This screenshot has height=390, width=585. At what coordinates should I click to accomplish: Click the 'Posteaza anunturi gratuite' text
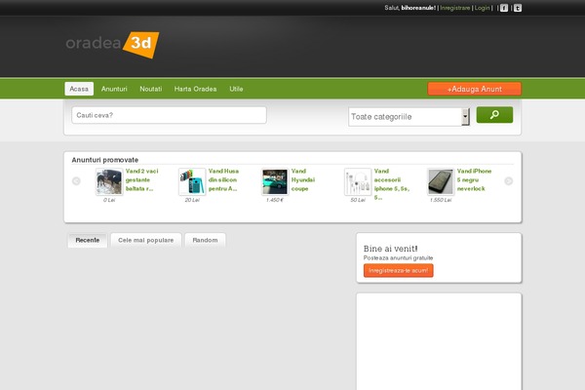[x=398, y=257]
